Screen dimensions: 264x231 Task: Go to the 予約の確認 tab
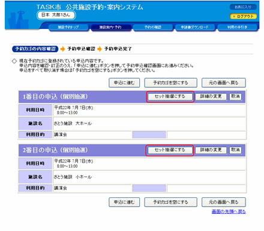(x=153, y=27)
